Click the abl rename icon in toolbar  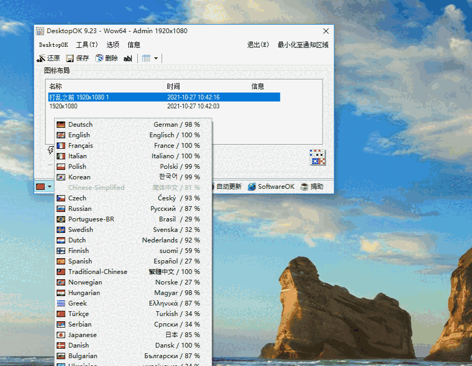[127, 58]
